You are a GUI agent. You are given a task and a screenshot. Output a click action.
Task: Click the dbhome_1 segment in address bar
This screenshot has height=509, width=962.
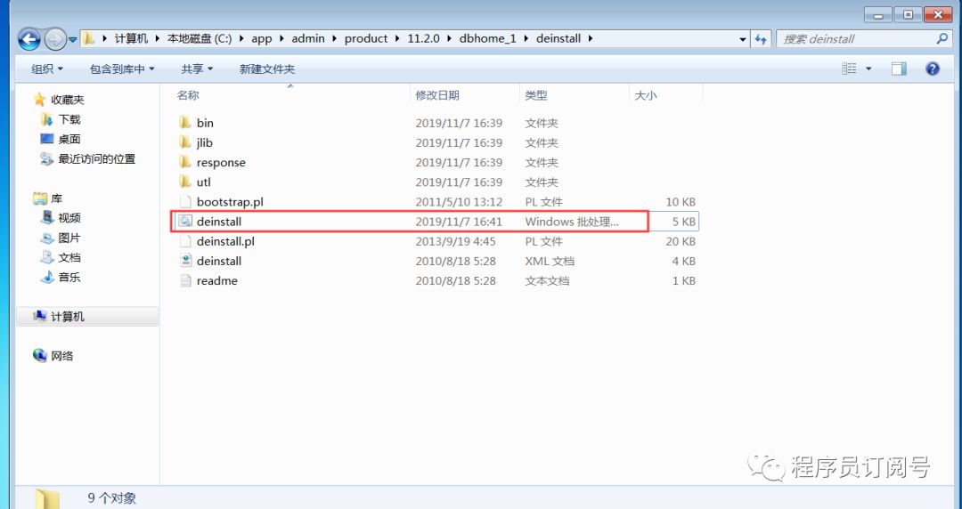click(x=488, y=38)
